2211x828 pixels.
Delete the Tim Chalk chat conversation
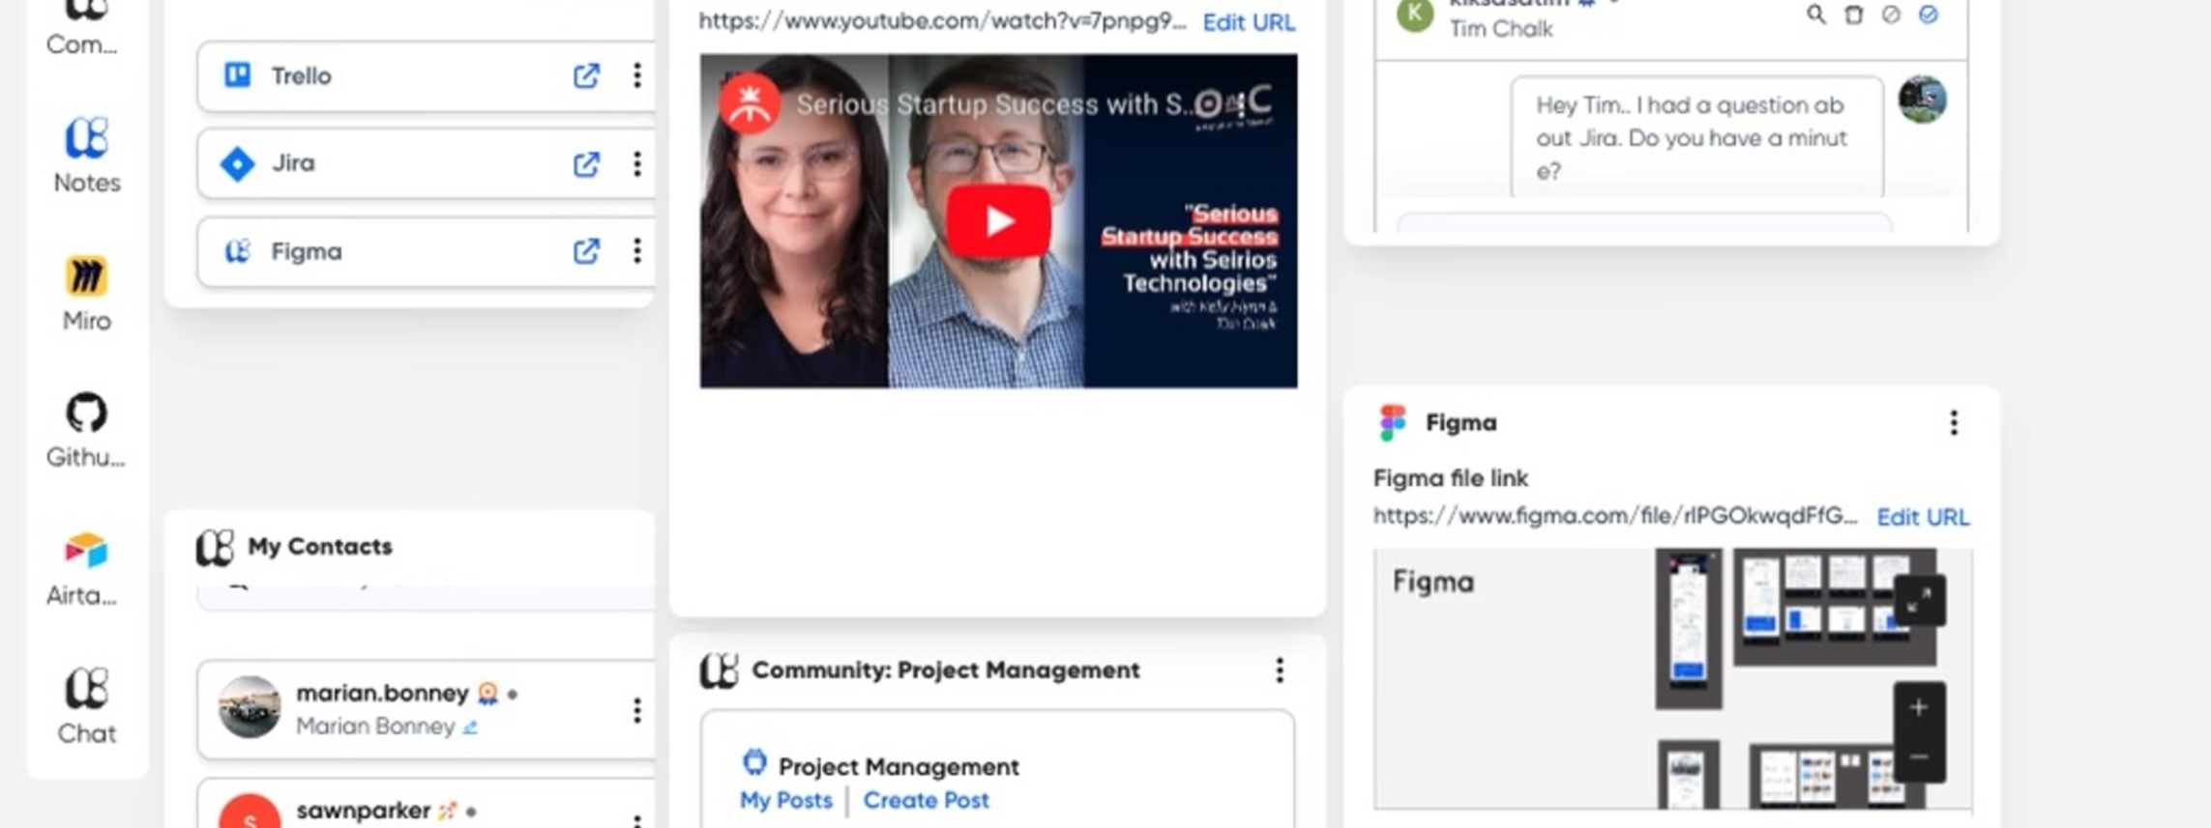(1853, 14)
